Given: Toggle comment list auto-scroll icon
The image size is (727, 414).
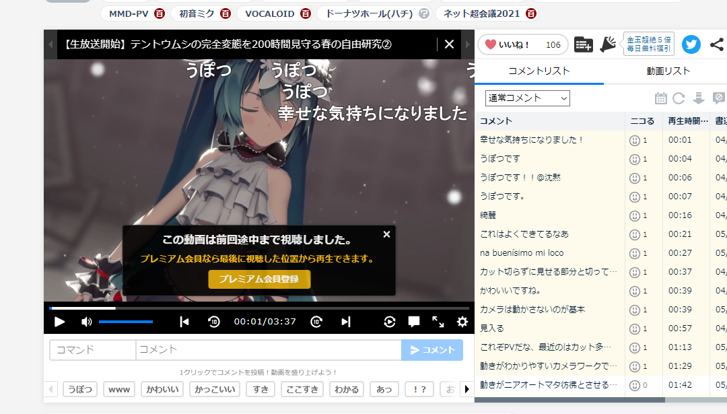Looking at the screenshot, I should (698, 98).
